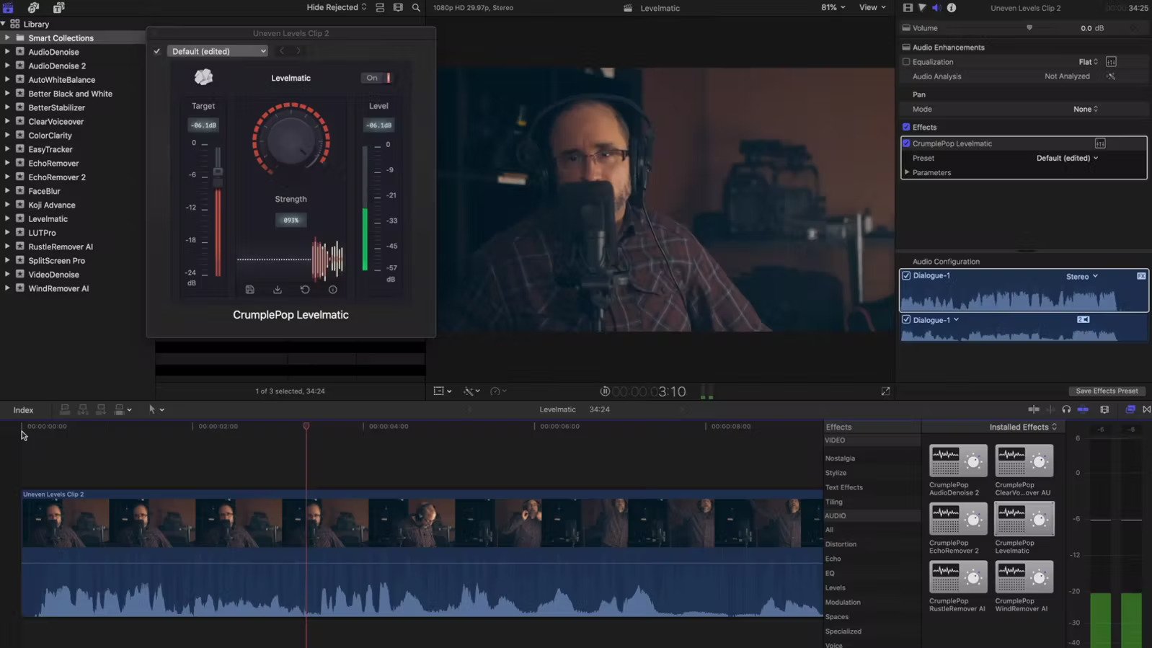Open the Libraries sidebar icon

coord(8,8)
